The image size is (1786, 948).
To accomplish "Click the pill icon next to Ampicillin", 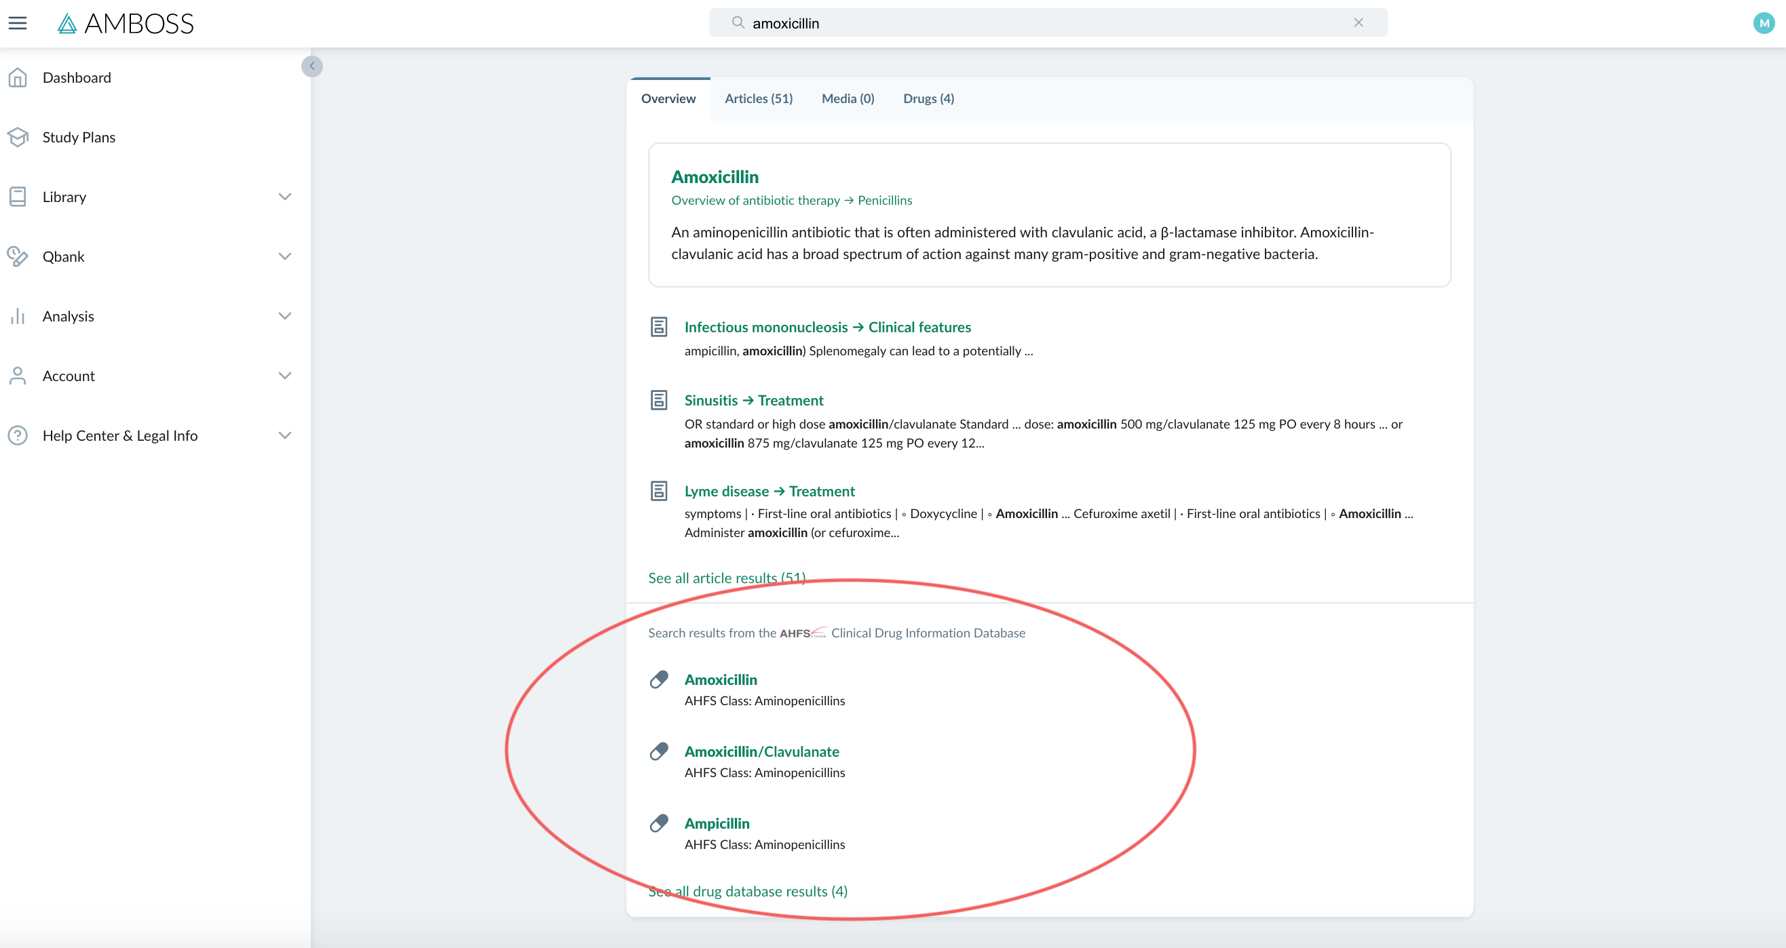I will pyautogui.click(x=659, y=823).
